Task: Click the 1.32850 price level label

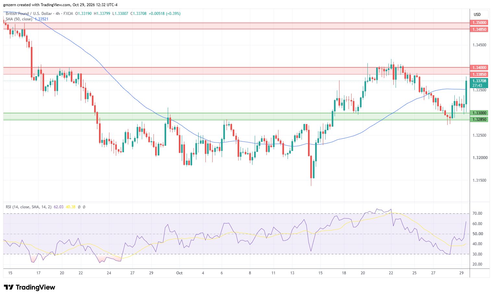Action: pyautogui.click(x=479, y=120)
